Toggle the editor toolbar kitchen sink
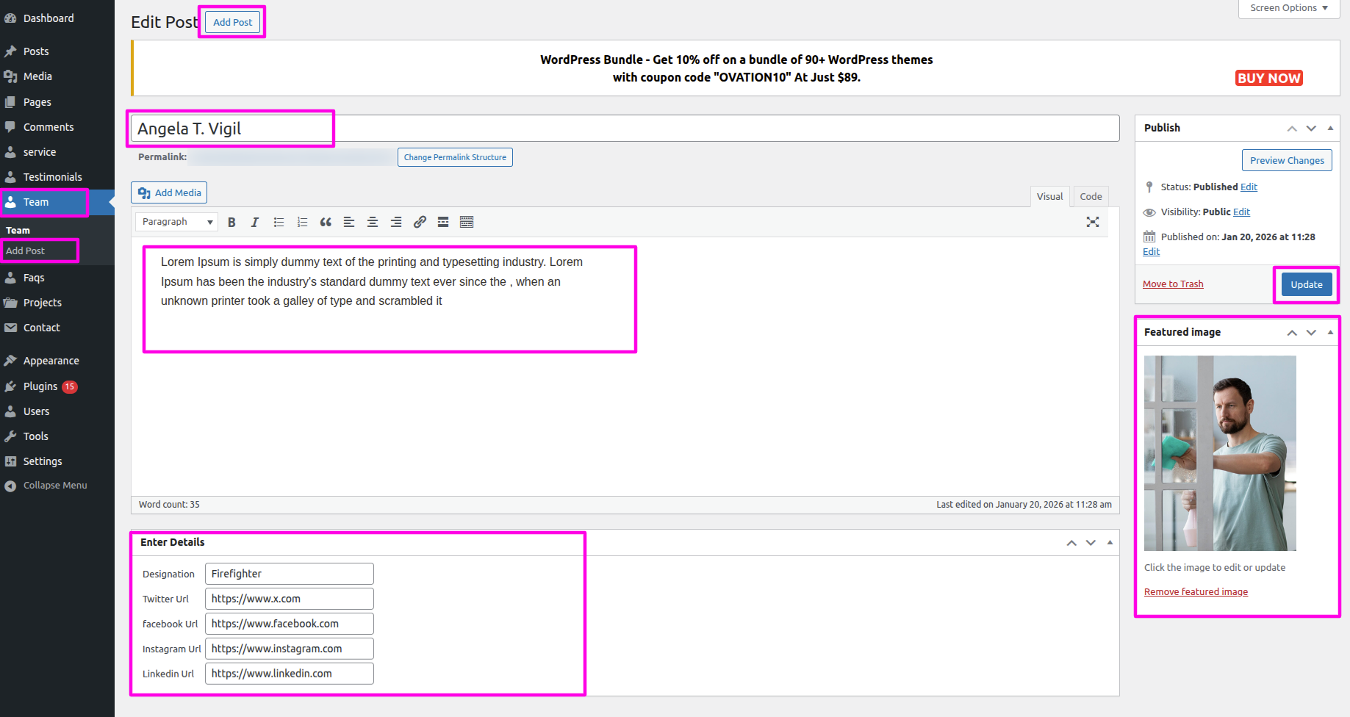The width and height of the screenshot is (1350, 717). click(x=467, y=222)
